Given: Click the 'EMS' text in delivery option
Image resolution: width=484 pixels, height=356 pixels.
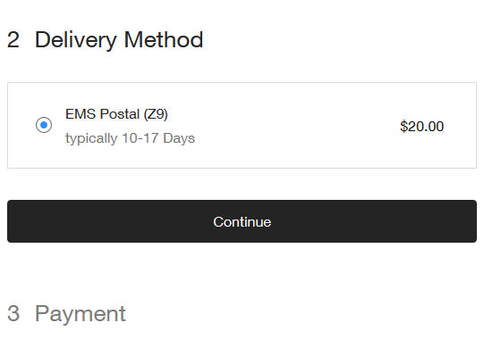Looking at the screenshot, I should pyautogui.click(x=81, y=114).
